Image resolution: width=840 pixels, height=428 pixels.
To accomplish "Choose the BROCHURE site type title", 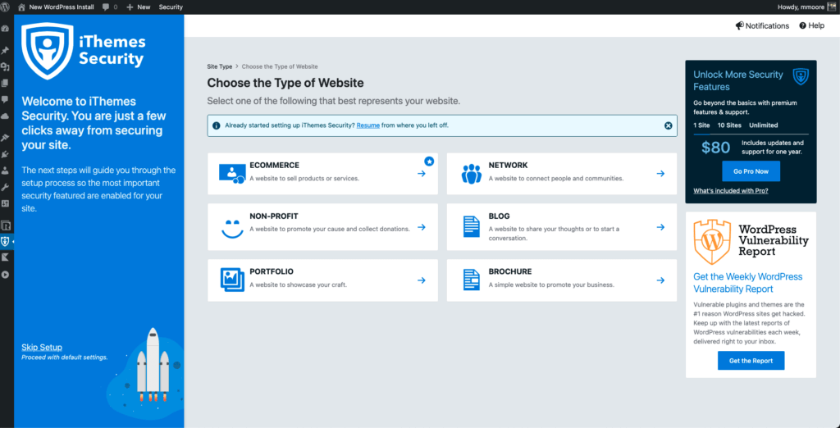I will pyautogui.click(x=510, y=271).
